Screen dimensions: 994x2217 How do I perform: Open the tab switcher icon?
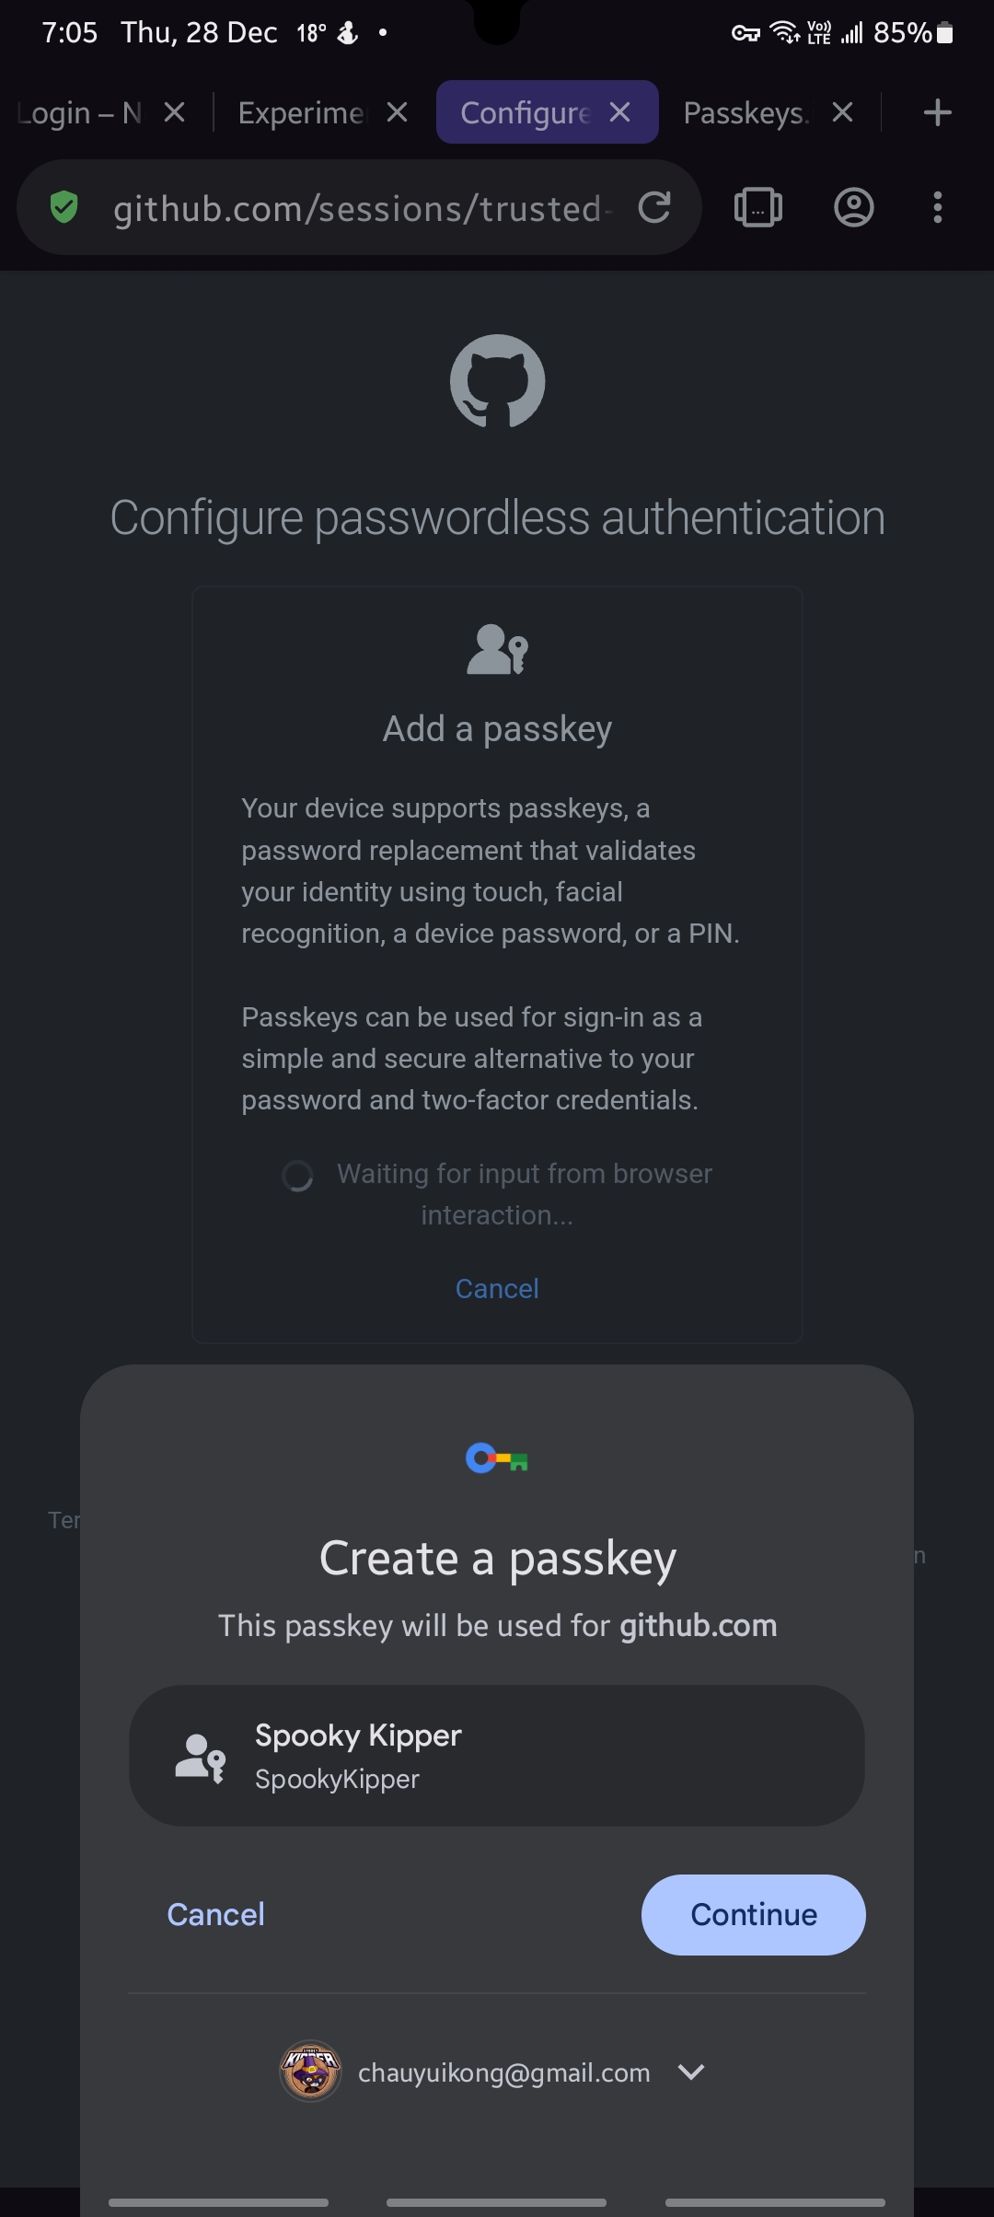pyautogui.click(x=758, y=207)
